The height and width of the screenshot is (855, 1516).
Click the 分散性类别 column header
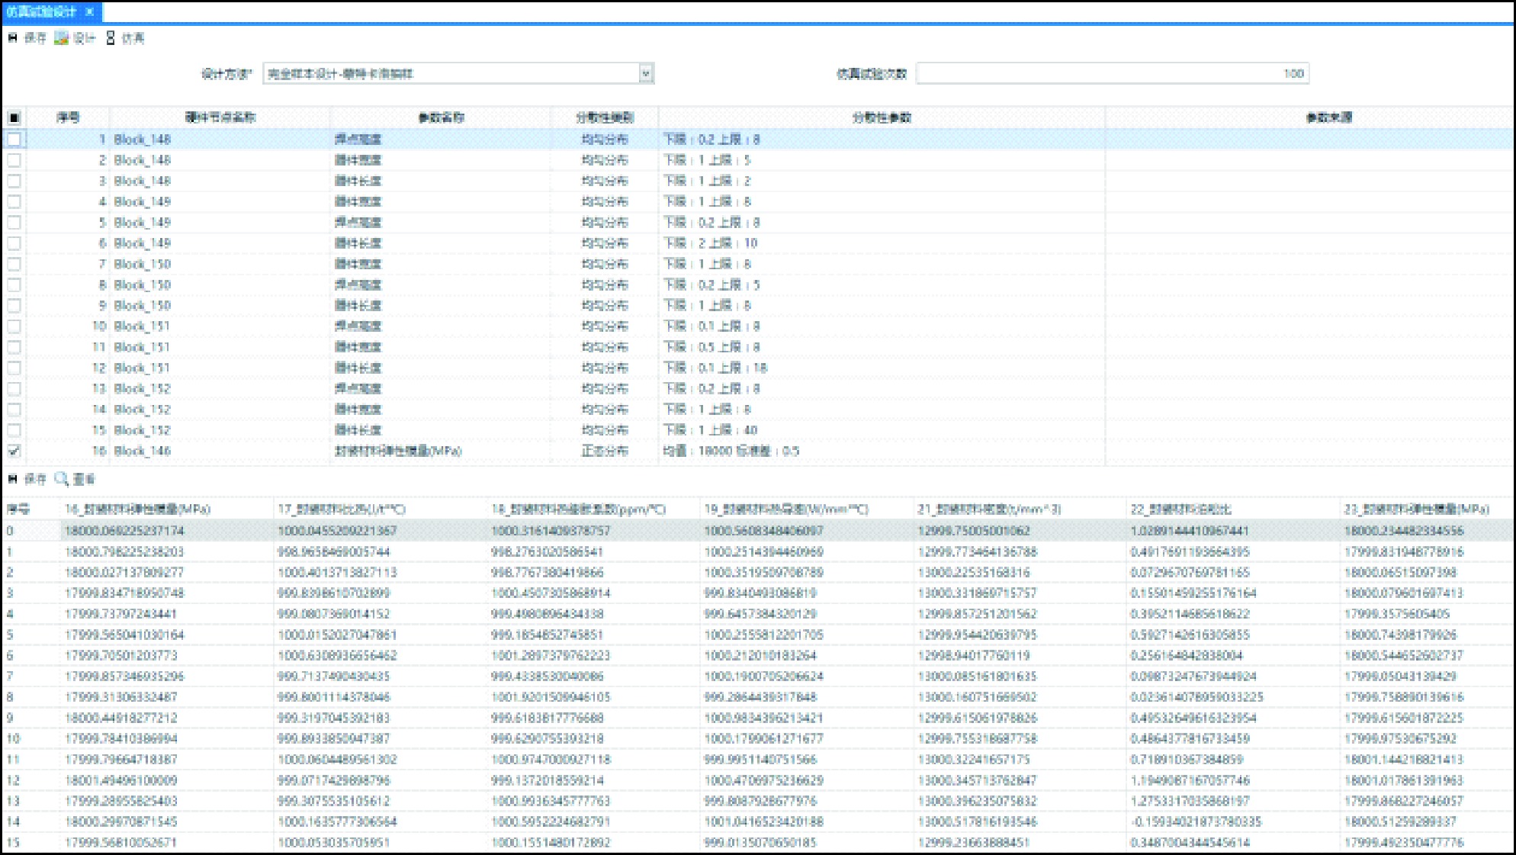click(x=604, y=117)
